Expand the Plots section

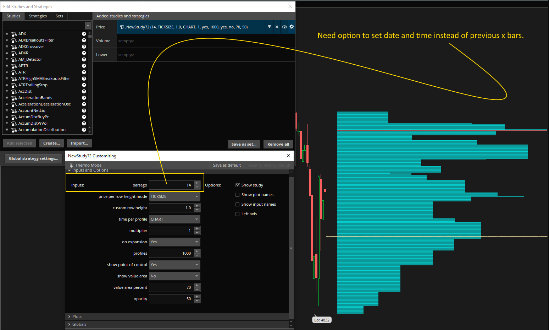77,317
